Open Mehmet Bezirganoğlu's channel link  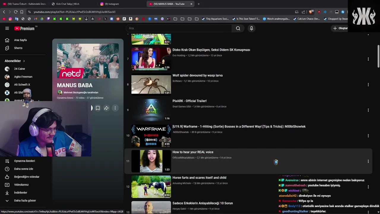click(x=81, y=92)
